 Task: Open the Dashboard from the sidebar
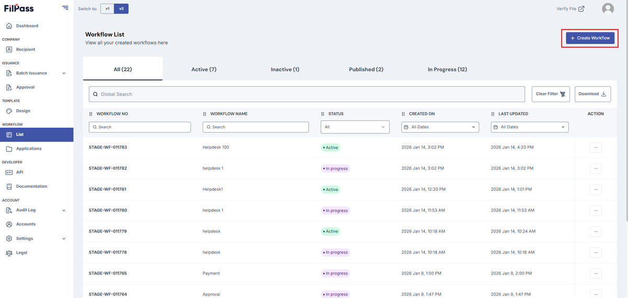coord(27,26)
